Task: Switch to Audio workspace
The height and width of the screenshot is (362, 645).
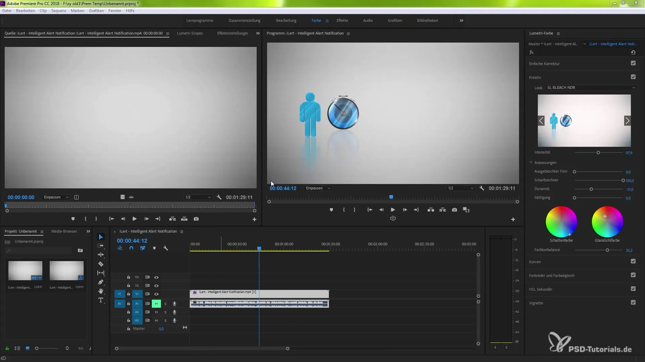Action: pyautogui.click(x=368, y=21)
